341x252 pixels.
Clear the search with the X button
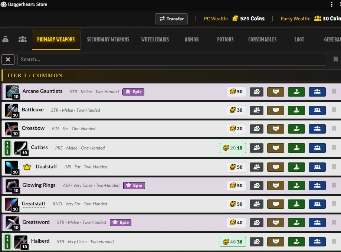pos(8,60)
